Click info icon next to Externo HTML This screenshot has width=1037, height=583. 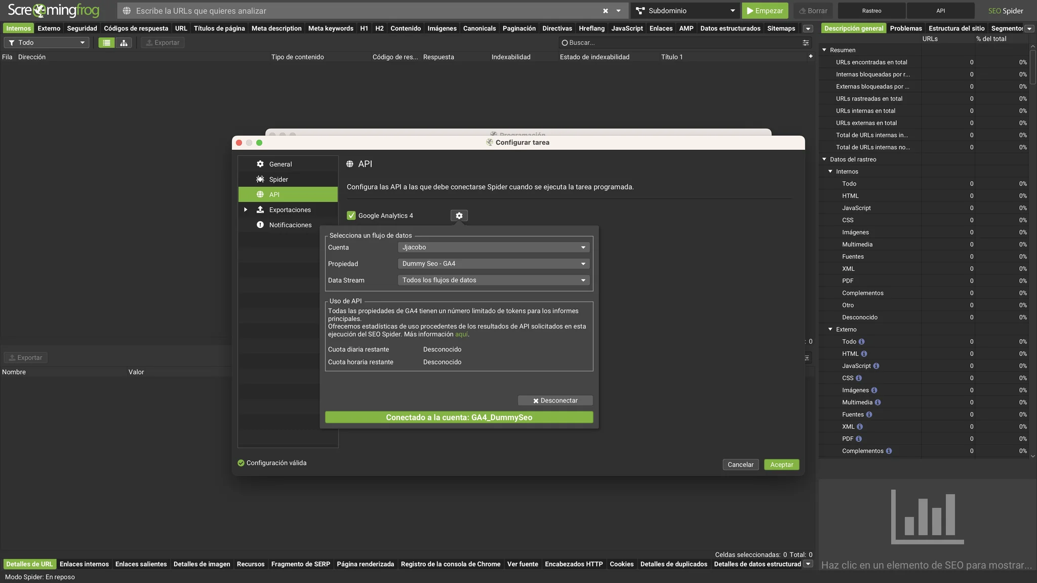pos(864,354)
